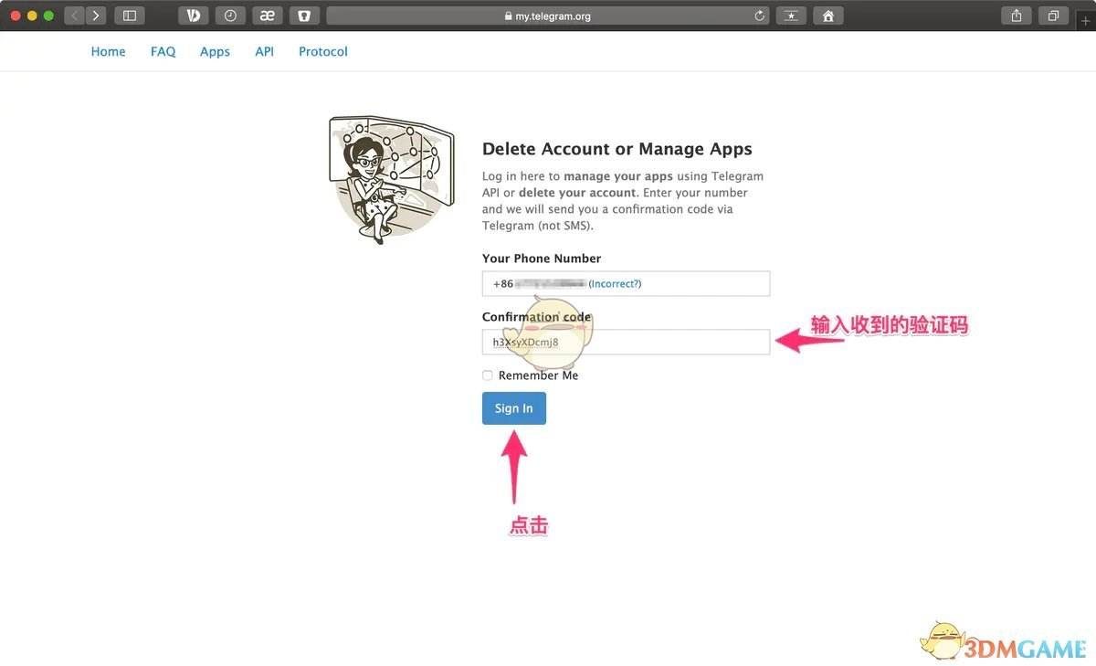Click the (Incorrect?) link
The image size is (1096, 666).
(x=615, y=283)
